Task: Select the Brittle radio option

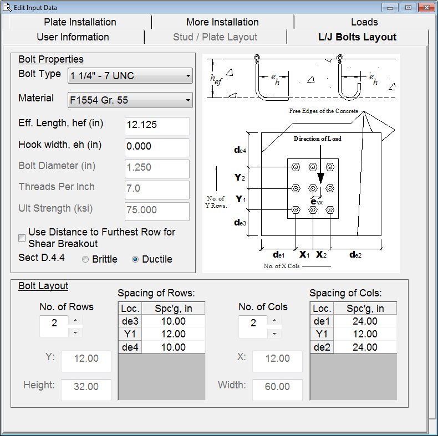Action: click(x=85, y=259)
